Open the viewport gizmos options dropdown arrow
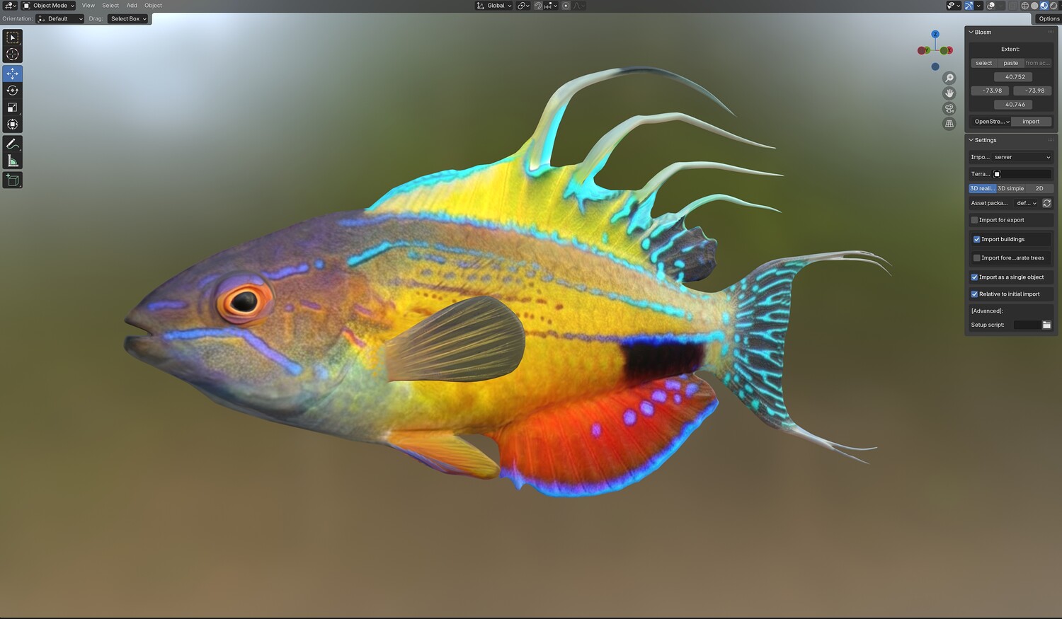This screenshot has height=619, width=1062. tap(978, 6)
